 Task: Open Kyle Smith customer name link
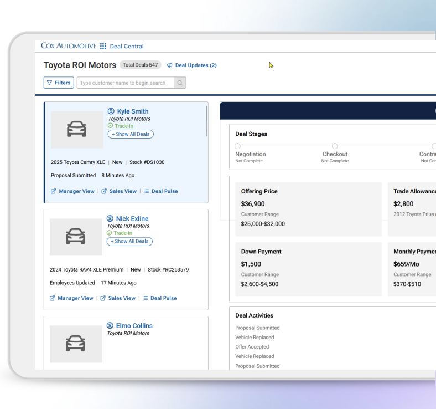tap(133, 111)
